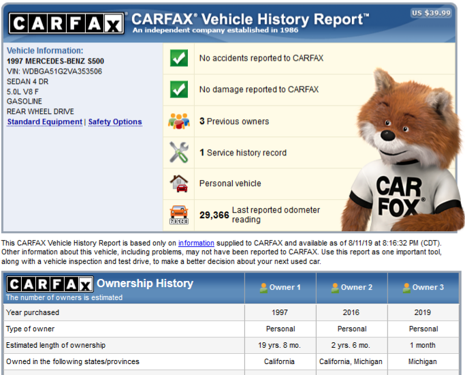Click the CARFAX logo in Ownership History header
The width and height of the screenshot is (465, 375).
tap(50, 284)
